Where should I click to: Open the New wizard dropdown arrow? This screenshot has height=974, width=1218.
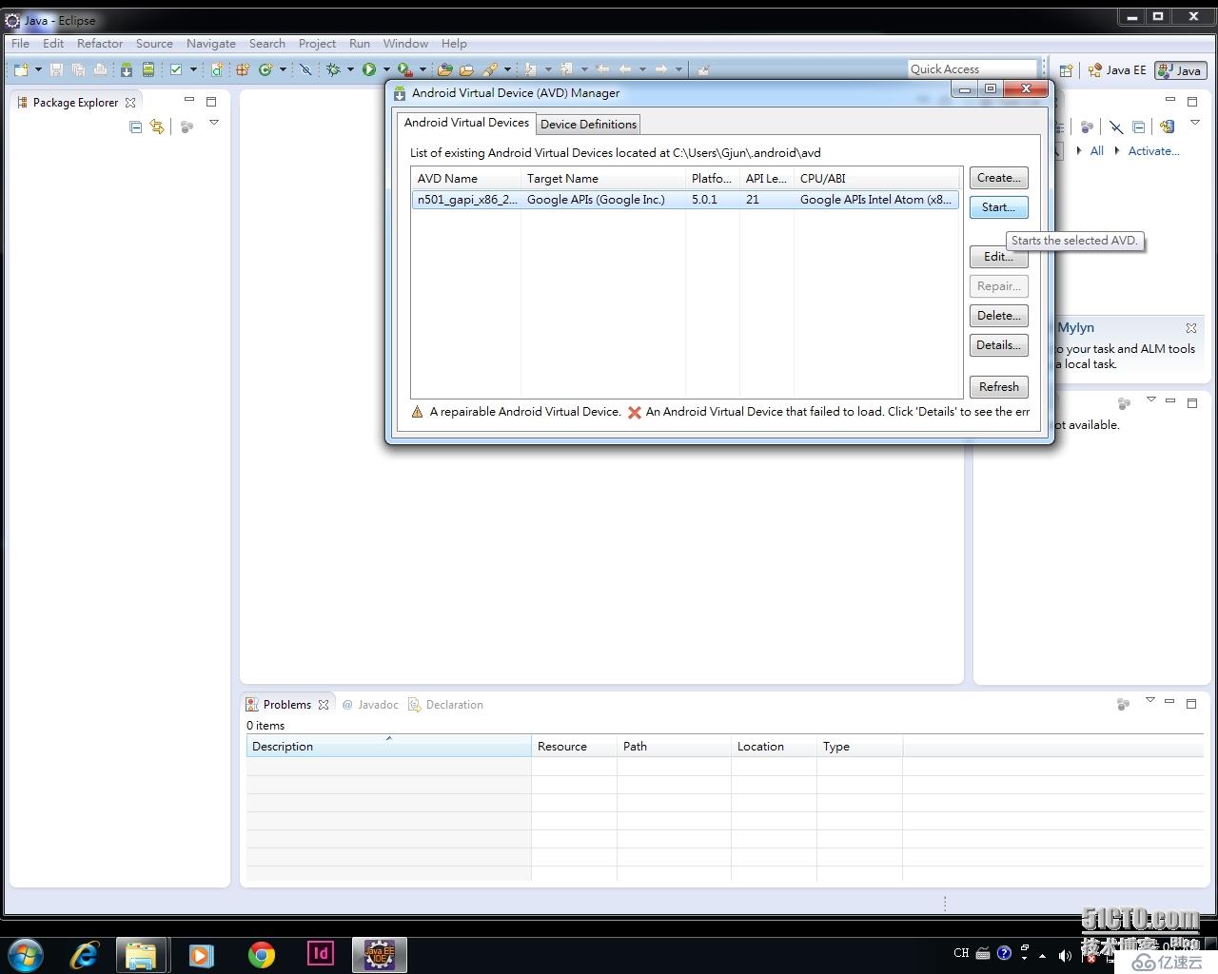pyautogui.click(x=38, y=69)
